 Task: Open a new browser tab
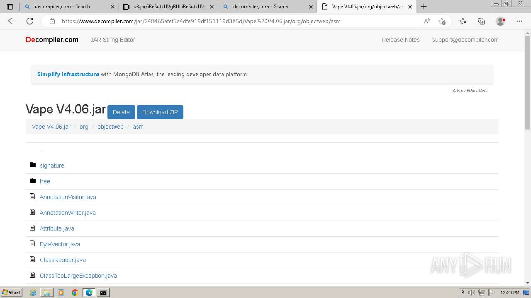coord(424,7)
